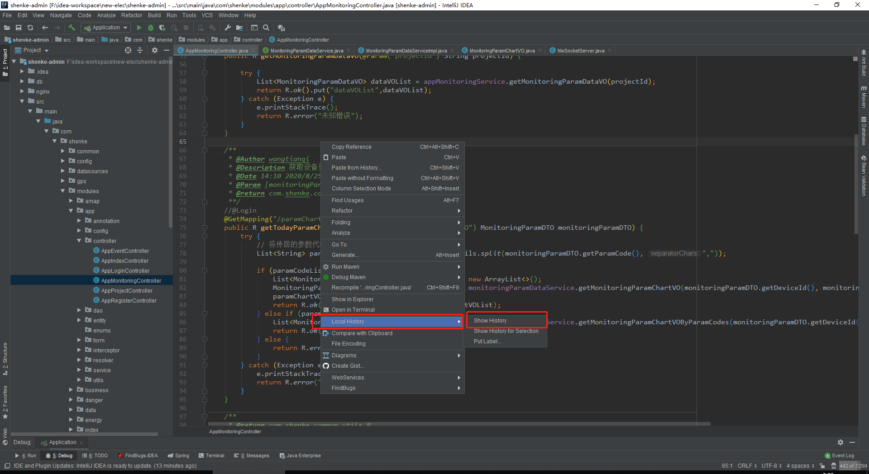The height and width of the screenshot is (474, 869).
Task: Click the Open file toolbar icon
Action: [7, 28]
